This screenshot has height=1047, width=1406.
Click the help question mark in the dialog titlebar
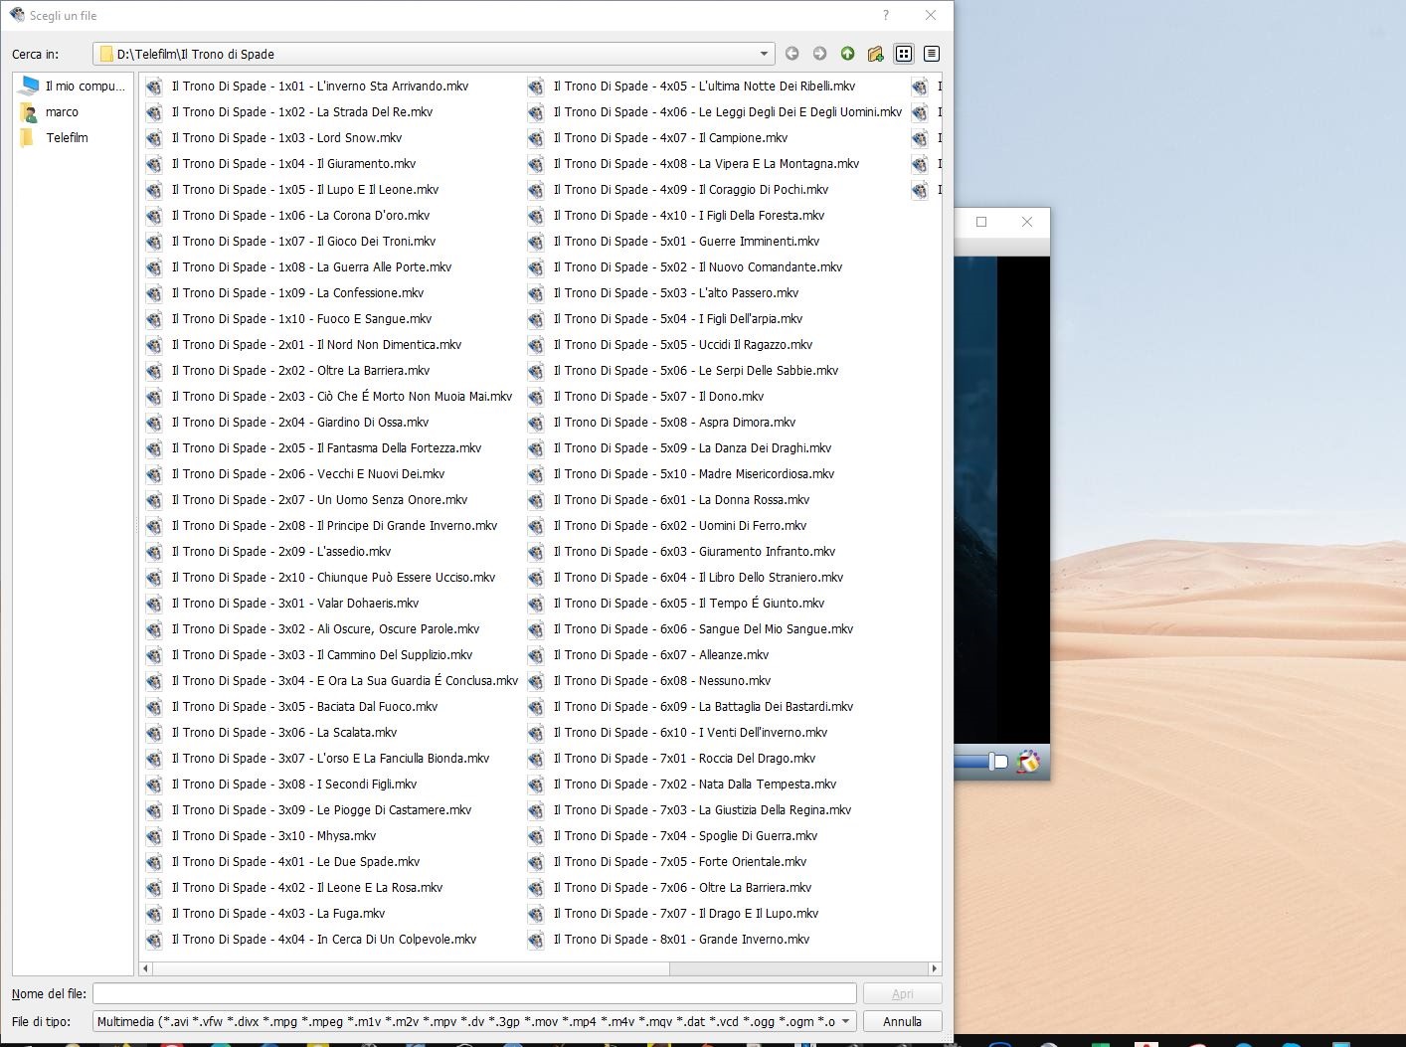pyautogui.click(x=885, y=15)
